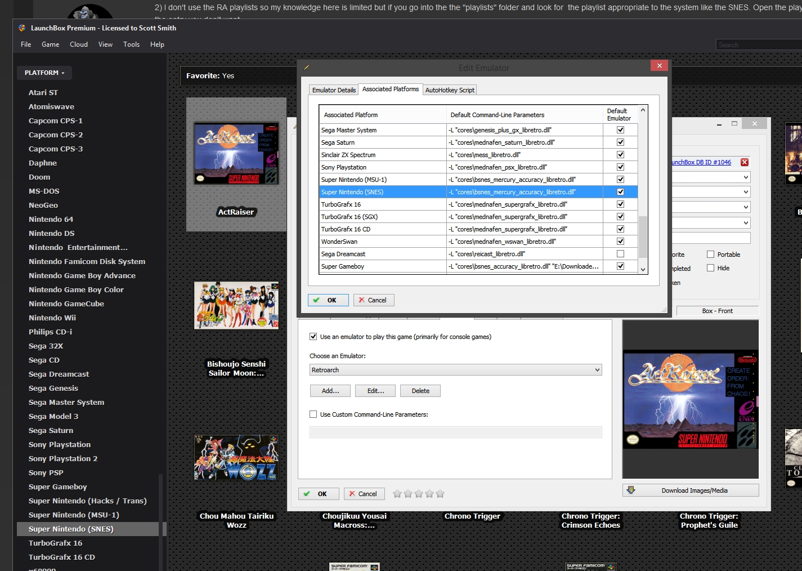Screen dimensions: 802x571
Task: Open the Choose an Emulator Retroarch dropdown
Action: click(x=455, y=370)
